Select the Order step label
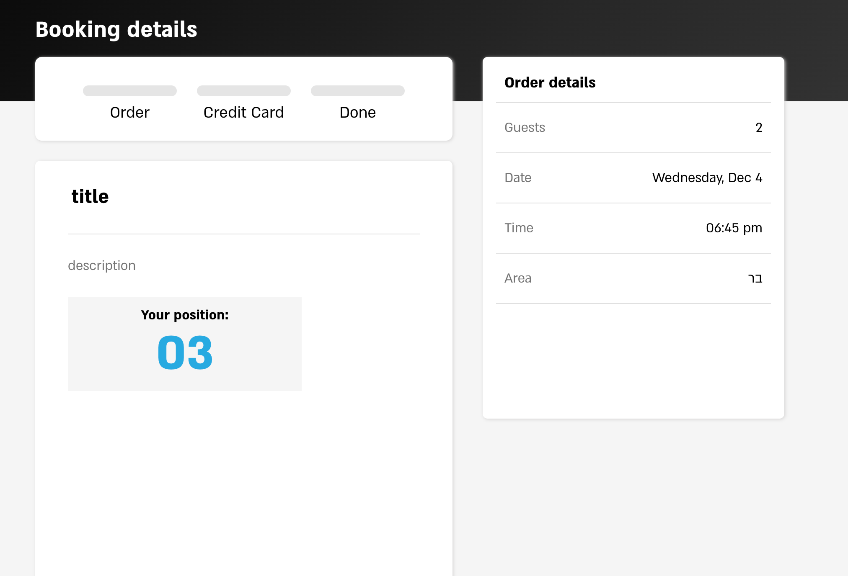 [x=130, y=113]
